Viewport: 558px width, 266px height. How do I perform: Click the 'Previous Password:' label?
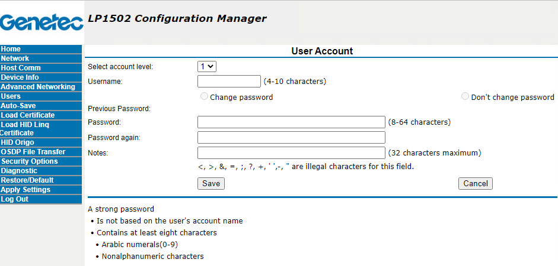[119, 109]
